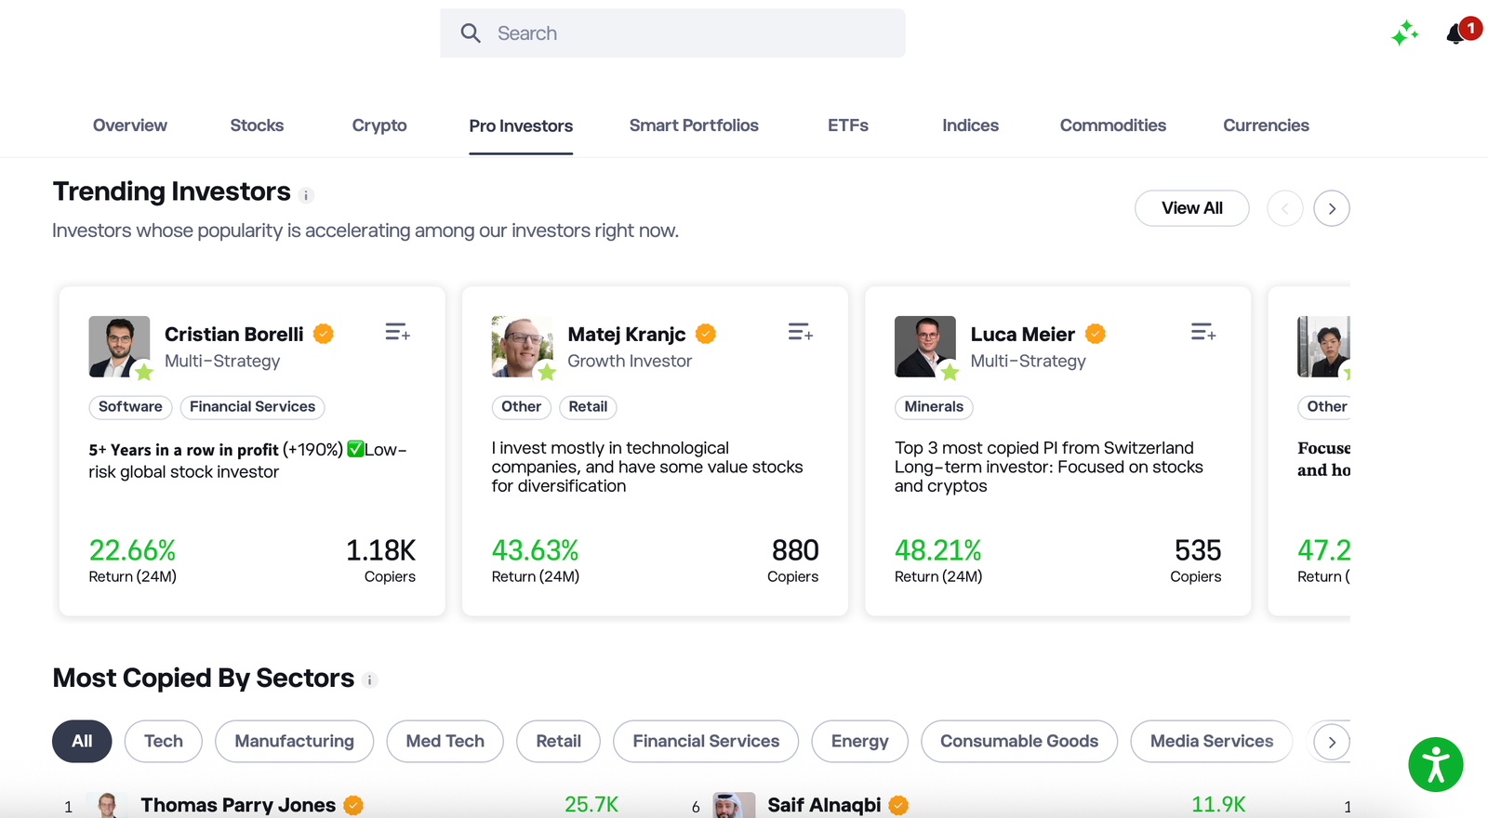1488x818 pixels.
Task: Filter investors by Manufacturing sector
Action: tap(294, 741)
